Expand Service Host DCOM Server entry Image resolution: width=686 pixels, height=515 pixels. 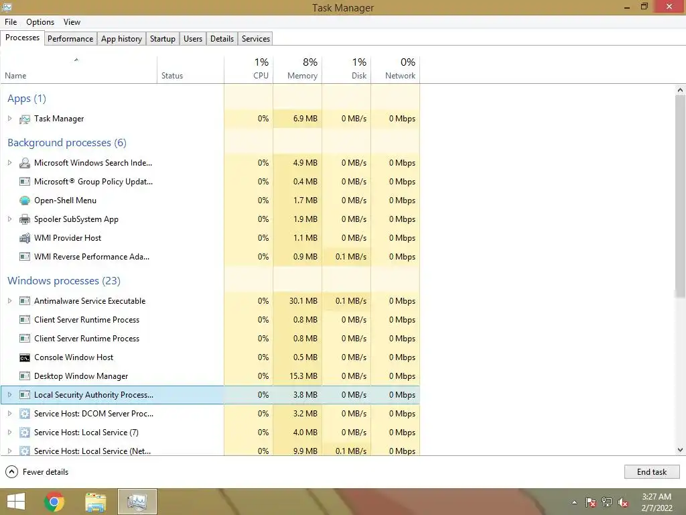point(9,413)
